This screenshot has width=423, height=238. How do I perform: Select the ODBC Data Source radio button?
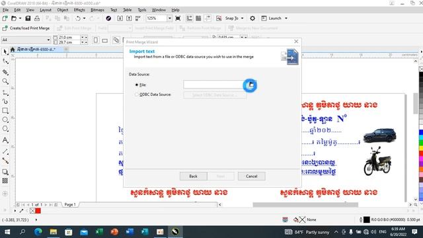point(137,95)
